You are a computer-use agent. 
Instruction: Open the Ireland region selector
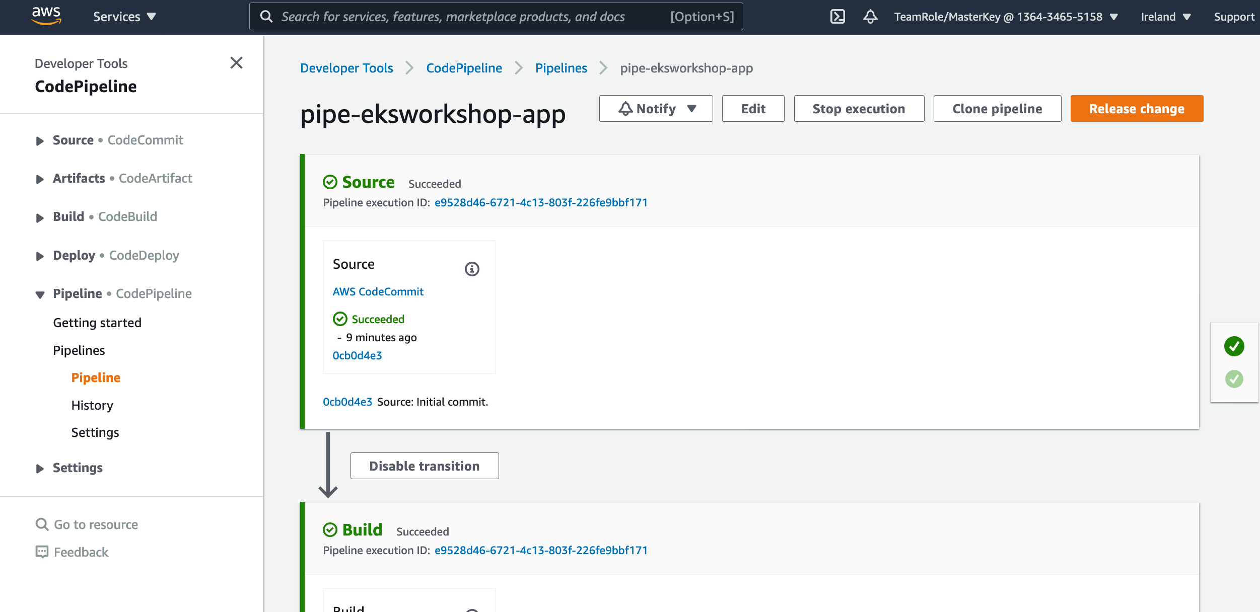pos(1166,17)
